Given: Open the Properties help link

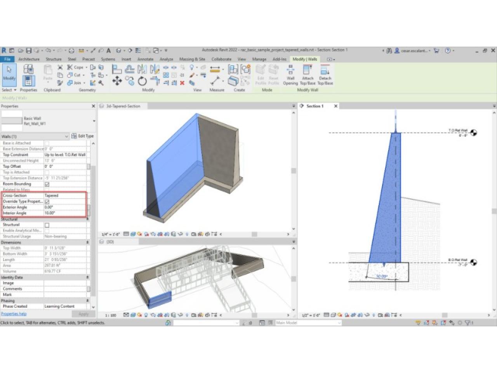Looking at the screenshot, I should click(14, 314).
